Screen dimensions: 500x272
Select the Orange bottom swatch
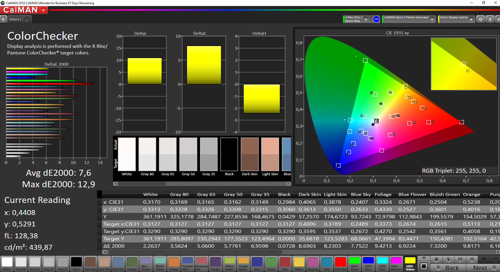174,264
